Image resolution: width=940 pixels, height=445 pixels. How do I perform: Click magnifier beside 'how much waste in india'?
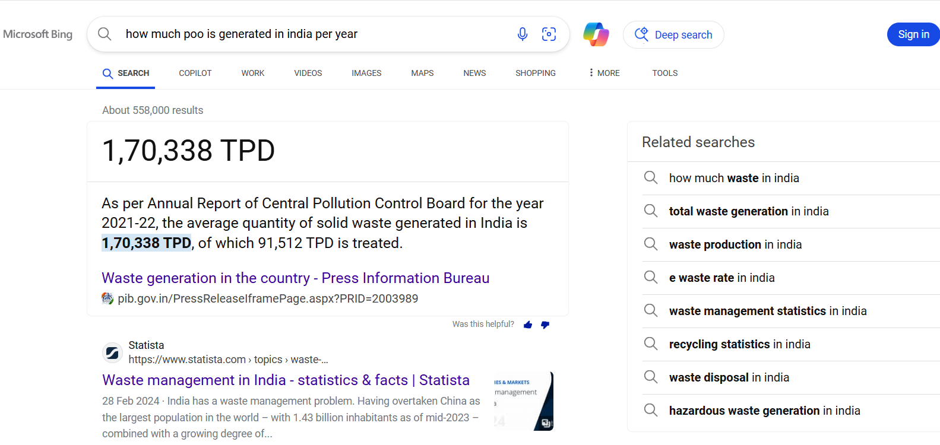(651, 177)
